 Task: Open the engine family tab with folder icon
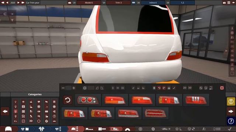pos(25,129)
